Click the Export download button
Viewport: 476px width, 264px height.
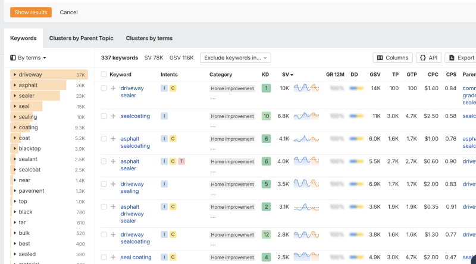pos(462,58)
